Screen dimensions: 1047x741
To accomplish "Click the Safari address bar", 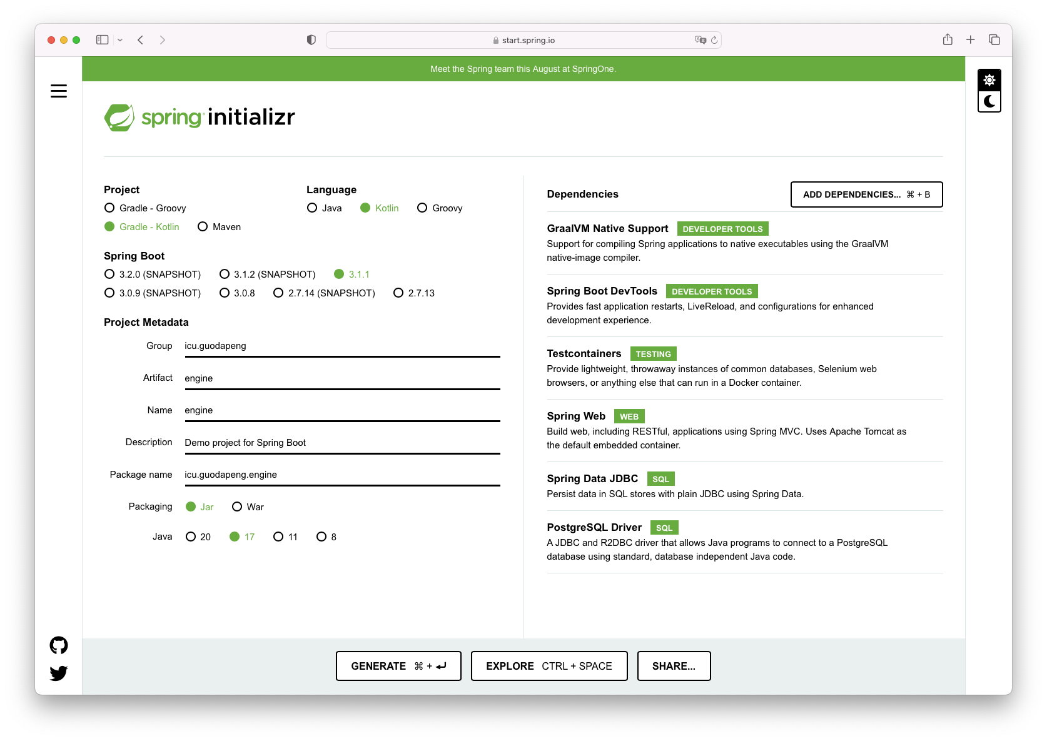I will (x=523, y=40).
